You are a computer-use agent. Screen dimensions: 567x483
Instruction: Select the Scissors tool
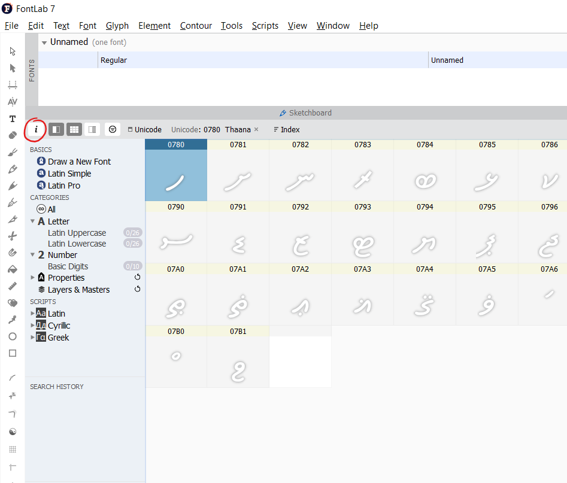tap(13, 236)
